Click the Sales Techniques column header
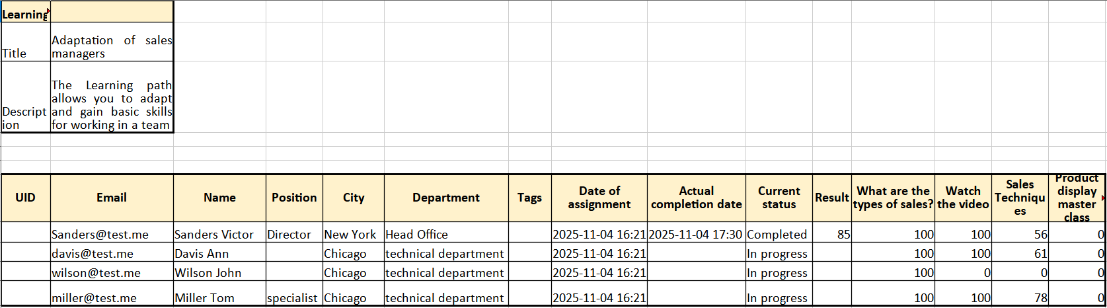 (x=1020, y=198)
